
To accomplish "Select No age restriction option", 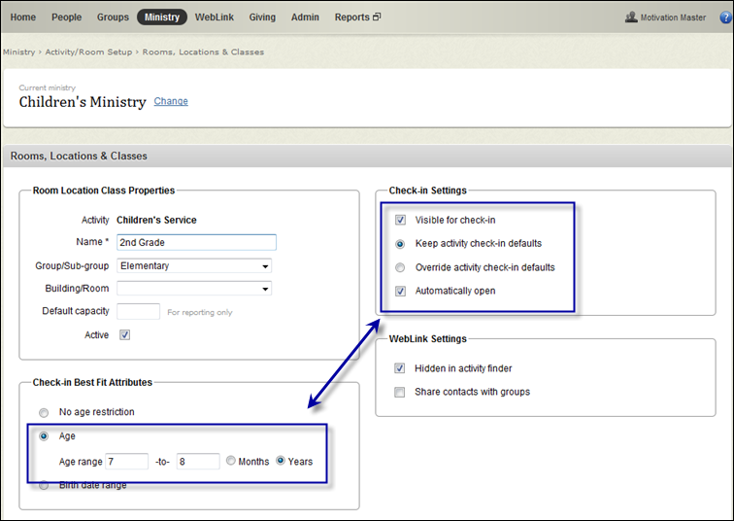I will tap(44, 412).
